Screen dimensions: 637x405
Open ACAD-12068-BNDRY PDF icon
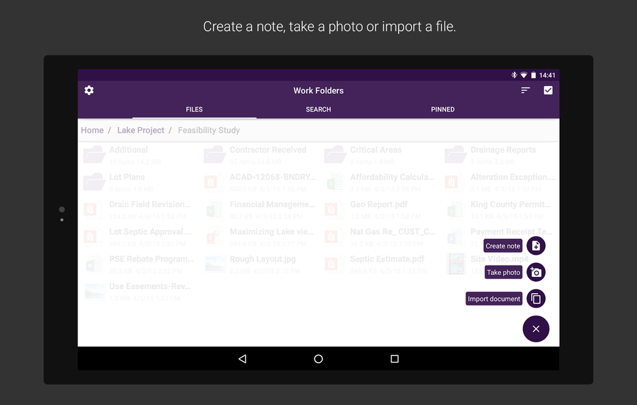[x=214, y=182]
